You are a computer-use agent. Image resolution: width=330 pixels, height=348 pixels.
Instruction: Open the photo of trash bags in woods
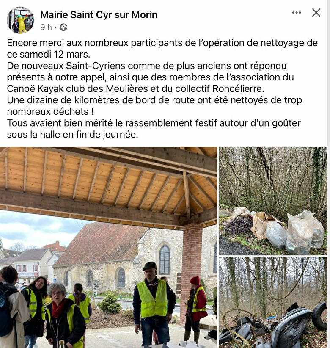[273, 201]
